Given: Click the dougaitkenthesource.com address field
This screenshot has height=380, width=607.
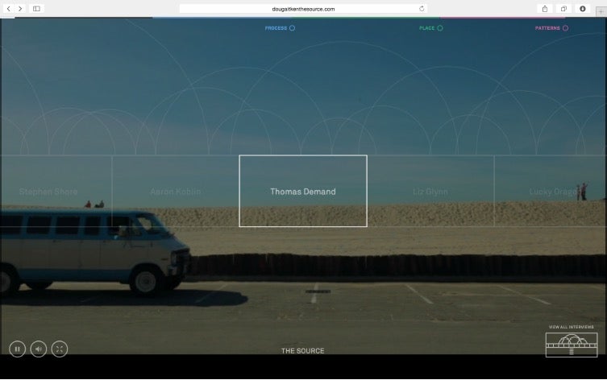Looking at the screenshot, I should pos(303,9).
